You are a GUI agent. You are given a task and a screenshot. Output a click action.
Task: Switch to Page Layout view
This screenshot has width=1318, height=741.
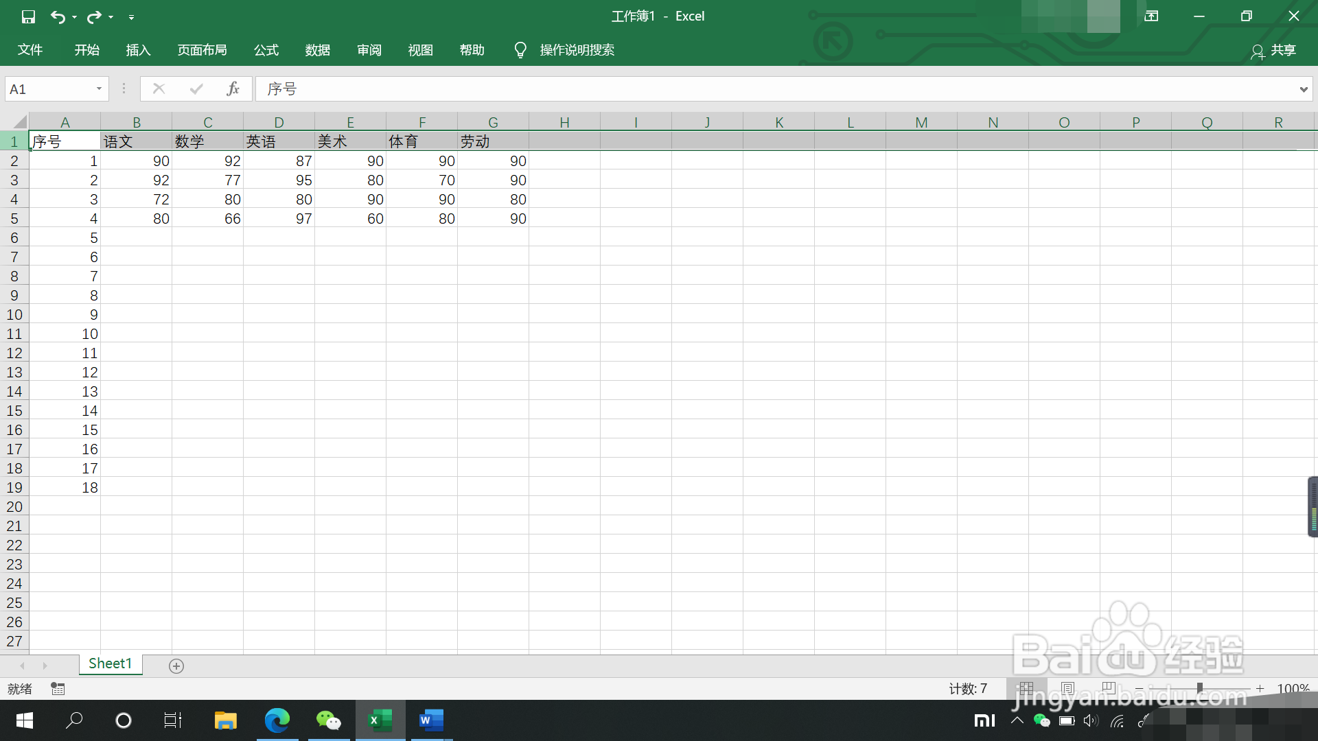[1067, 687]
